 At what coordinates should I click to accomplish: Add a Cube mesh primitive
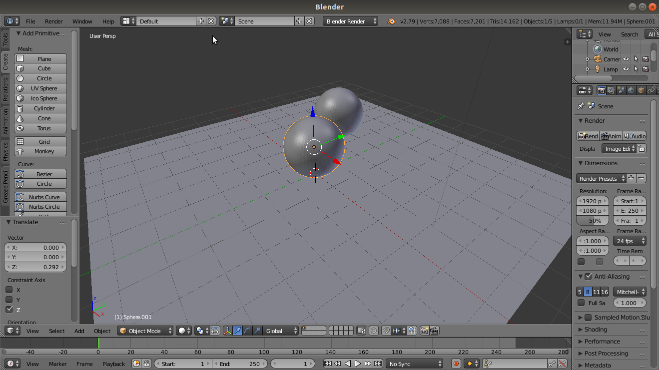pyautogui.click(x=40, y=68)
